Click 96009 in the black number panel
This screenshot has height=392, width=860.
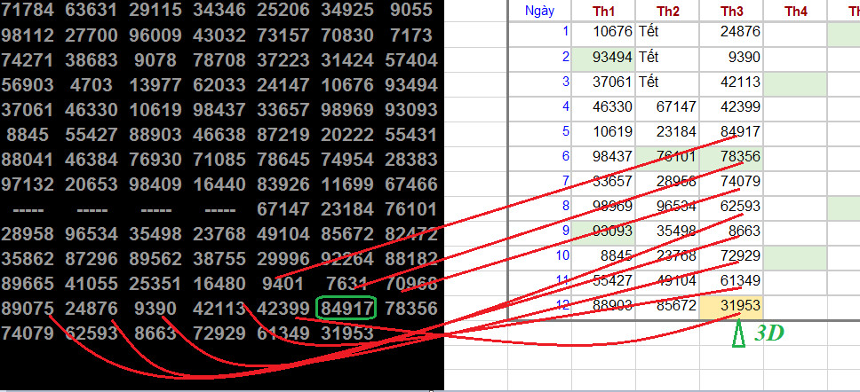click(x=155, y=35)
